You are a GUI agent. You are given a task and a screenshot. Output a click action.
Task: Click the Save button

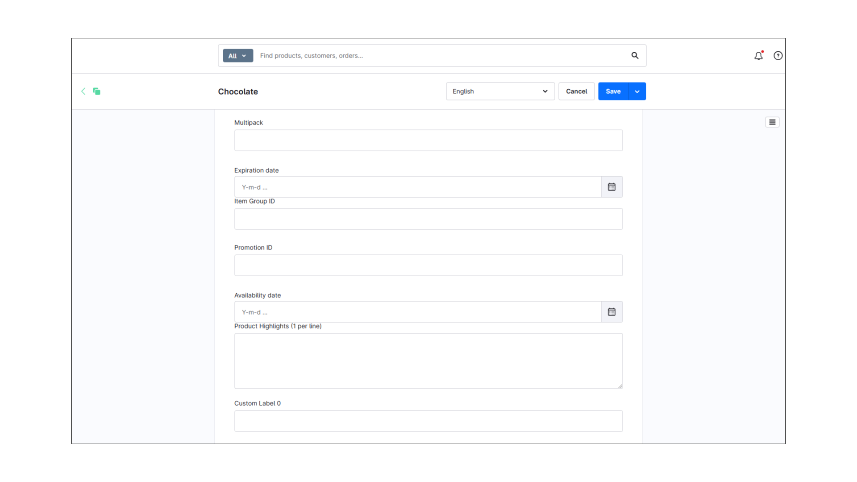pyautogui.click(x=612, y=91)
